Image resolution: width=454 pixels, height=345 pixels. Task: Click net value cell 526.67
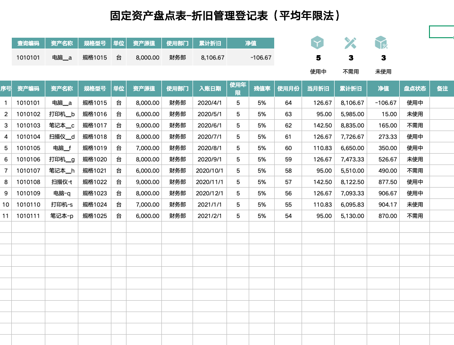(383, 159)
